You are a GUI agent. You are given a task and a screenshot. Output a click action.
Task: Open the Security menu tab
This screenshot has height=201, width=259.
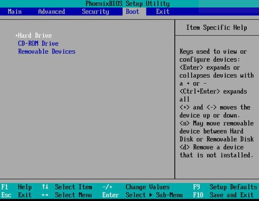click(x=96, y=12)
